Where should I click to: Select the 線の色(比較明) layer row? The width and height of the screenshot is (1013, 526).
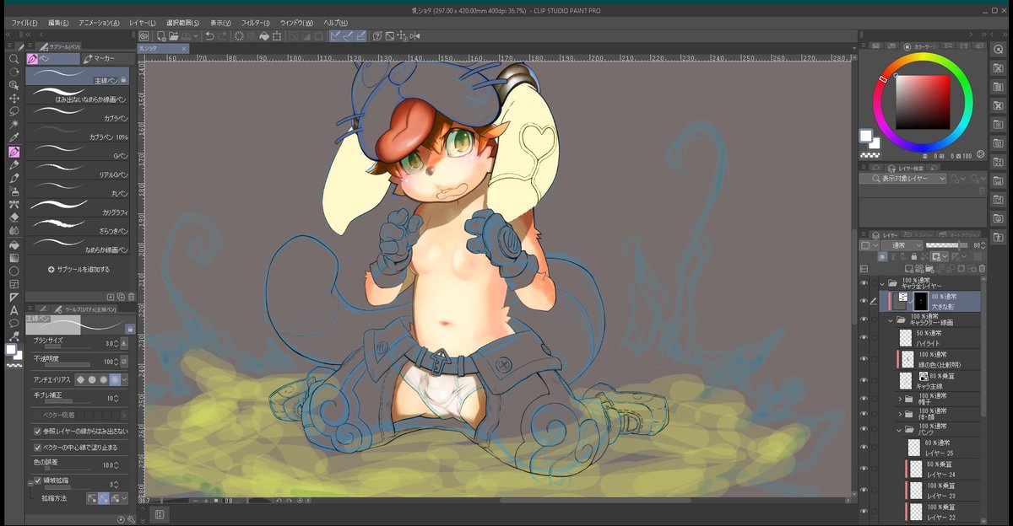940,360
